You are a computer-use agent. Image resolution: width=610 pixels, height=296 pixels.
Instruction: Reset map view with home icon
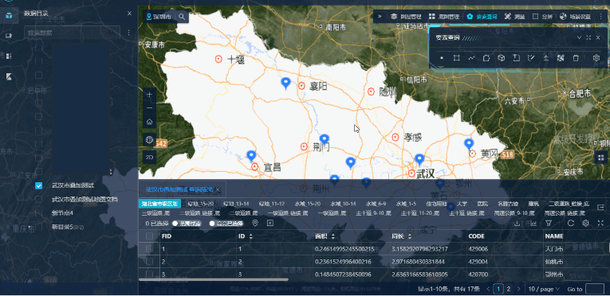pyautogui.click(x=149, y=122)
